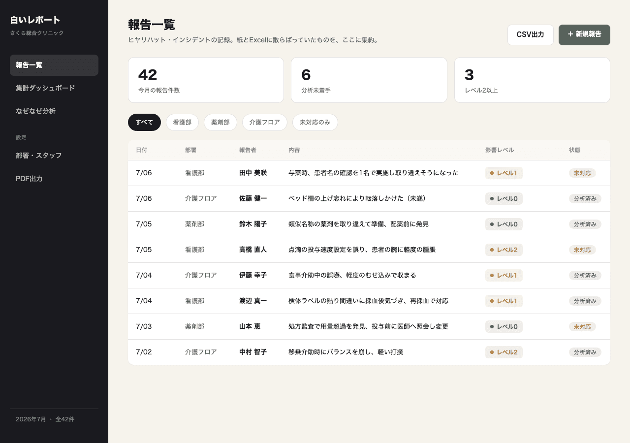Image resolution: width=630 pixels, height=443 pixels.
Task: Click 介護フロア cell in 伊藤 幸子 row
Action: pos(201,275)
